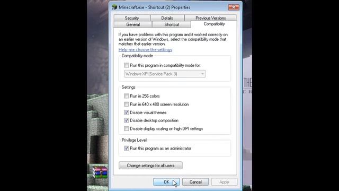Open the Previous Versions tab
This screenshot has width=339, height=191.
(x=210, y=18)
